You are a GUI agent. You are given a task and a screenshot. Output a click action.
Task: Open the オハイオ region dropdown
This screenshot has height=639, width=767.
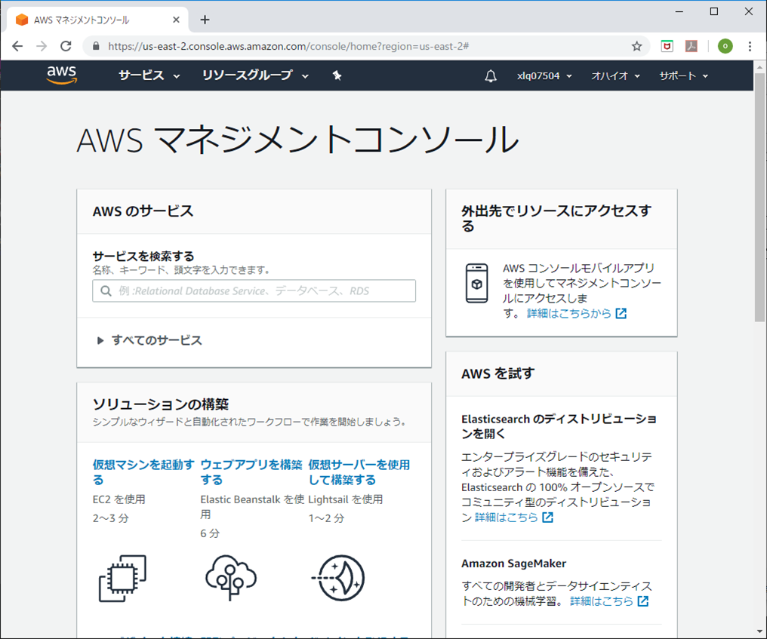[x=615, y=75]
